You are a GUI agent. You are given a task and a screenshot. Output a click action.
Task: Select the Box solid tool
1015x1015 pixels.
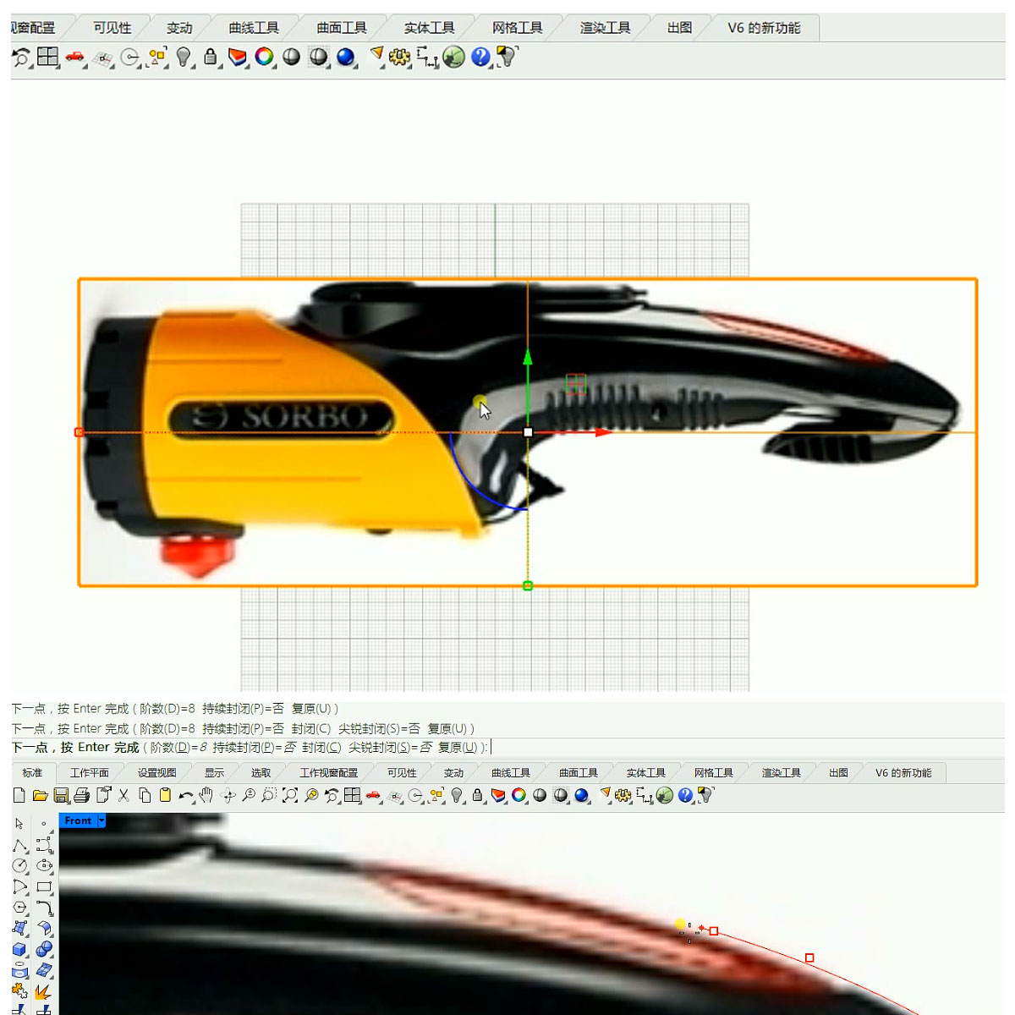pos(19,948)
